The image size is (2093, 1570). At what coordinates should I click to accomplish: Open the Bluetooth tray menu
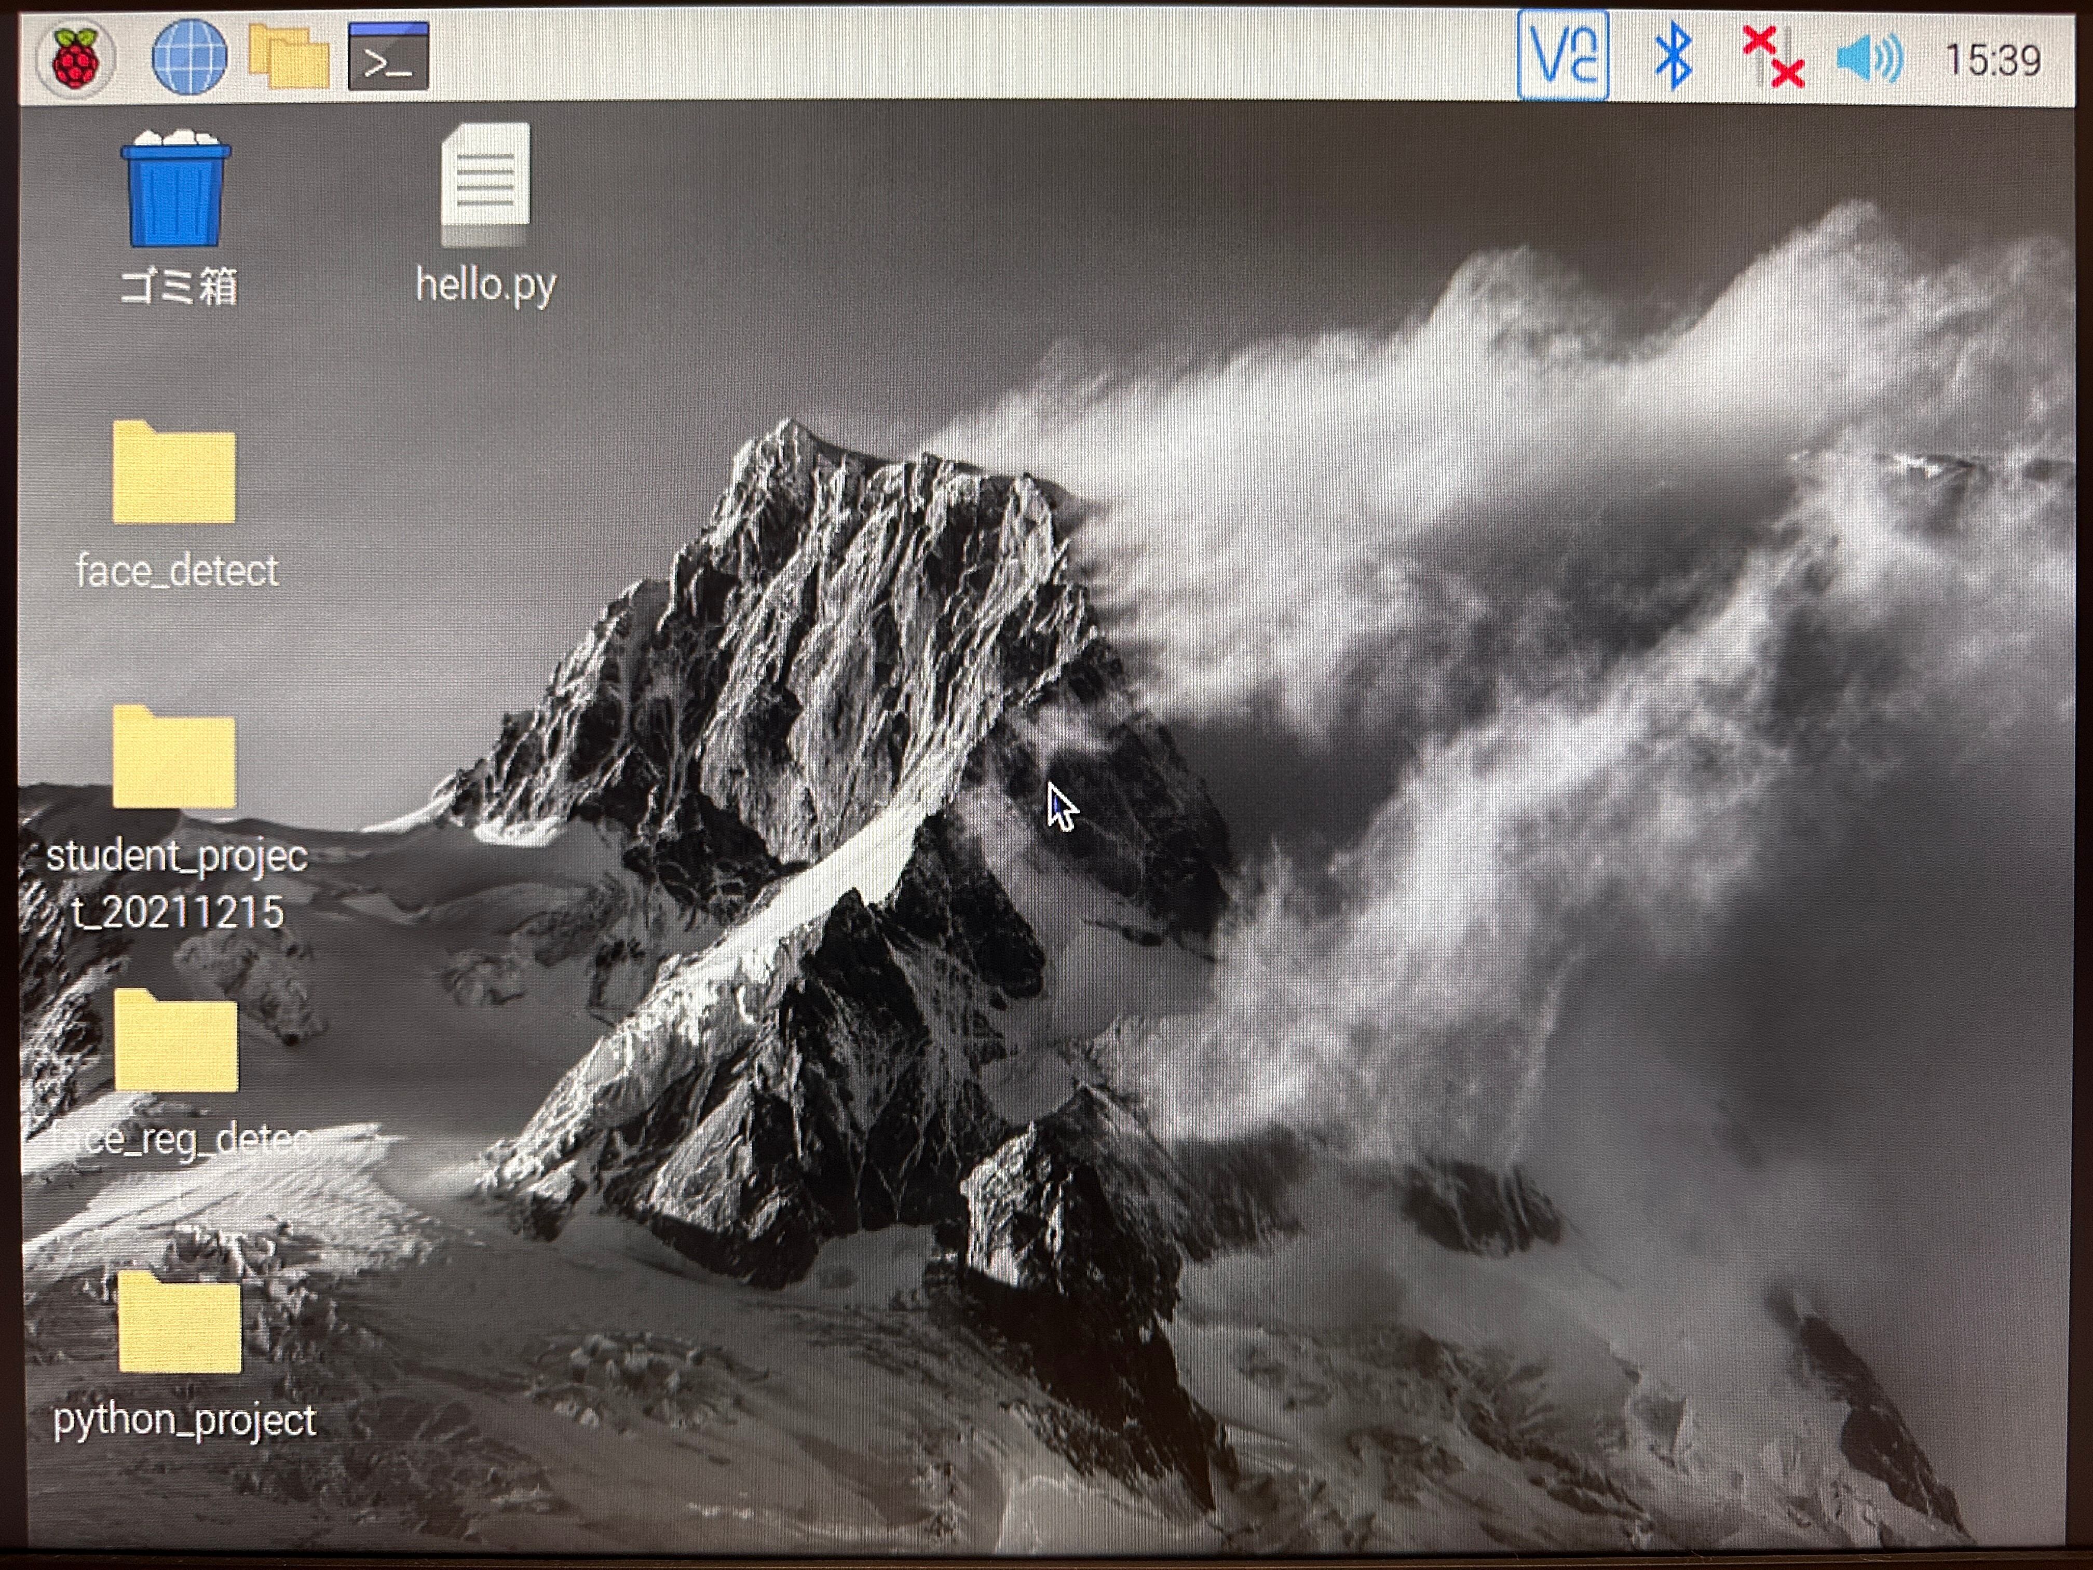[1673, 57]
